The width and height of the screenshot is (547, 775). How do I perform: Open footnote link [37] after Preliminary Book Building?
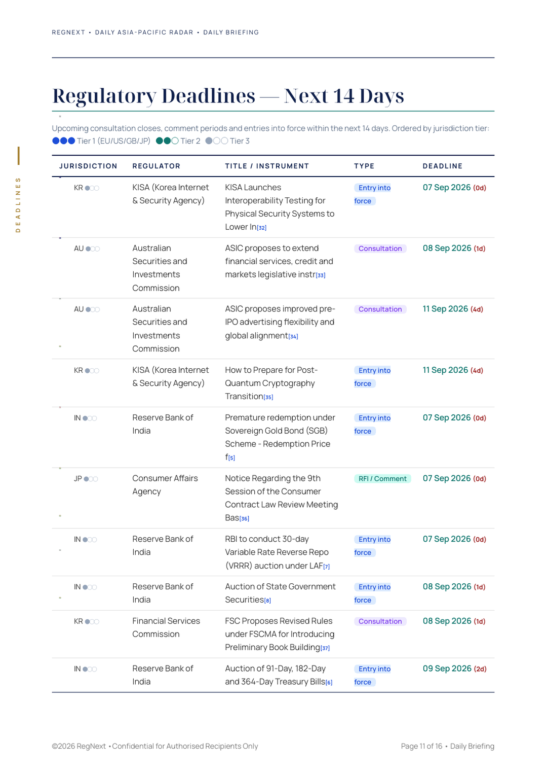point(325,648)
